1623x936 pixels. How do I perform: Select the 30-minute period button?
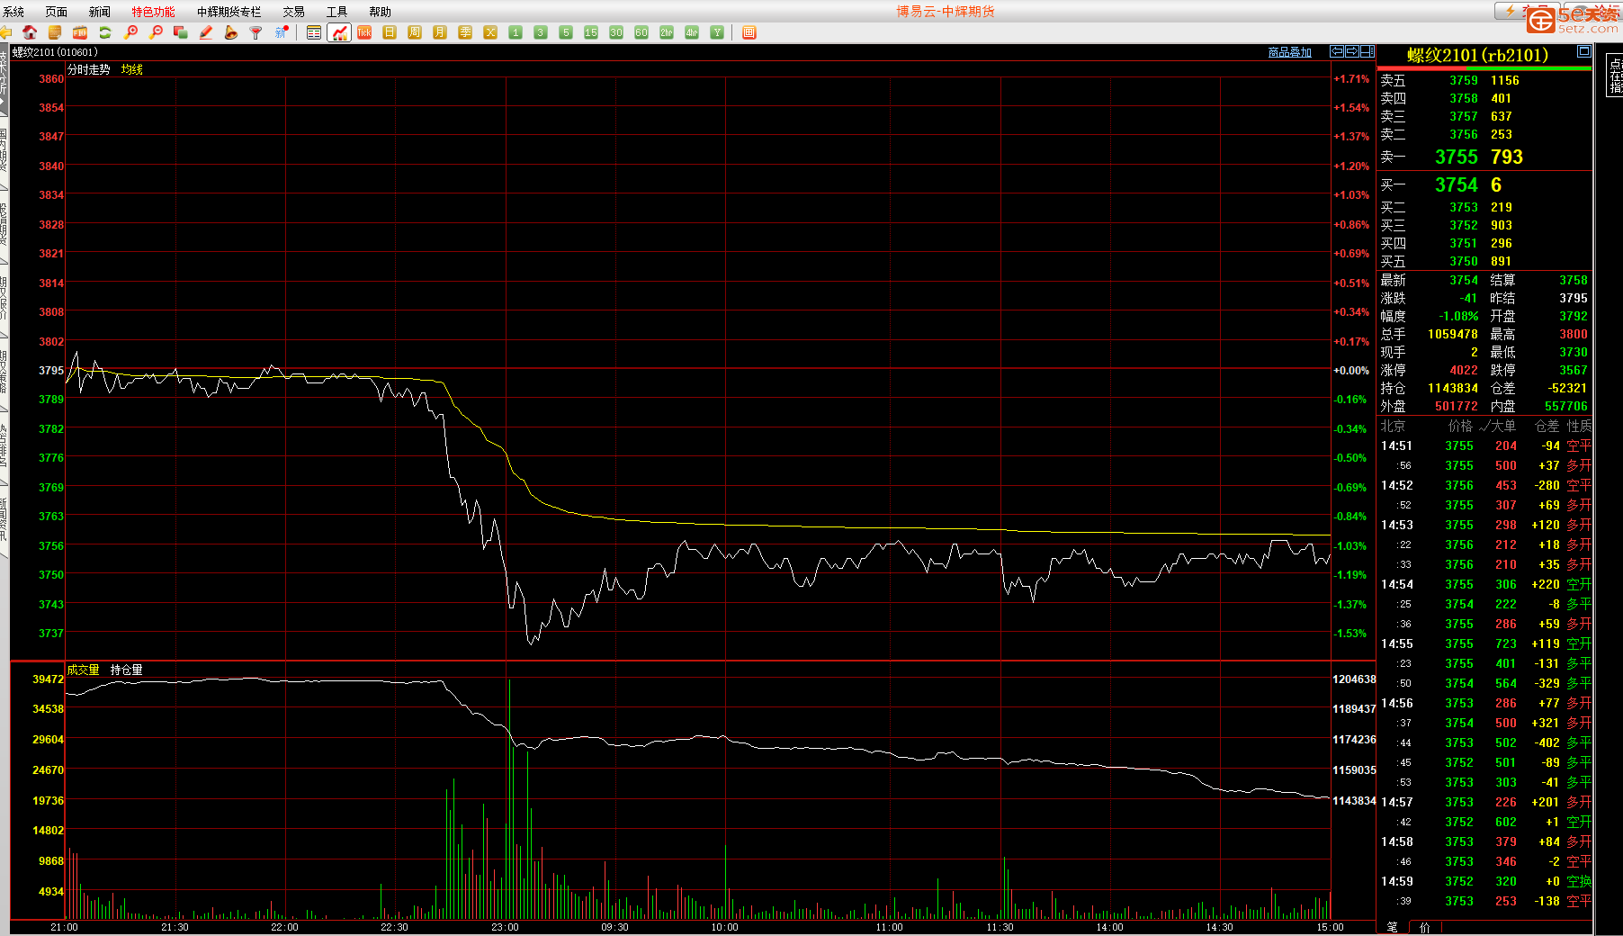point(616,32)
